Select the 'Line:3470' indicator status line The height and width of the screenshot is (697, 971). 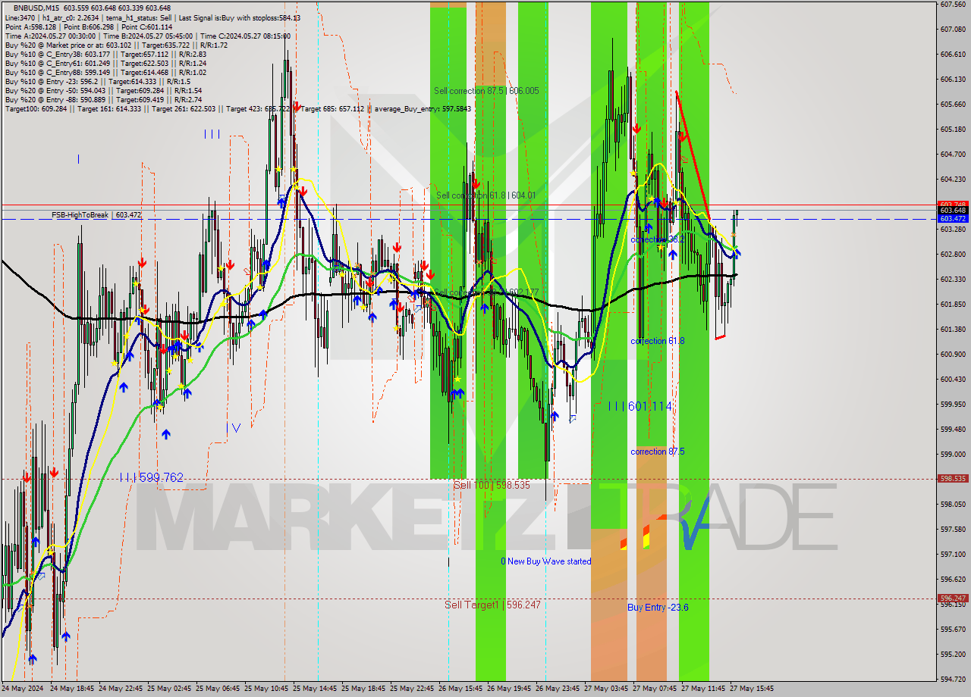point(152,17)
